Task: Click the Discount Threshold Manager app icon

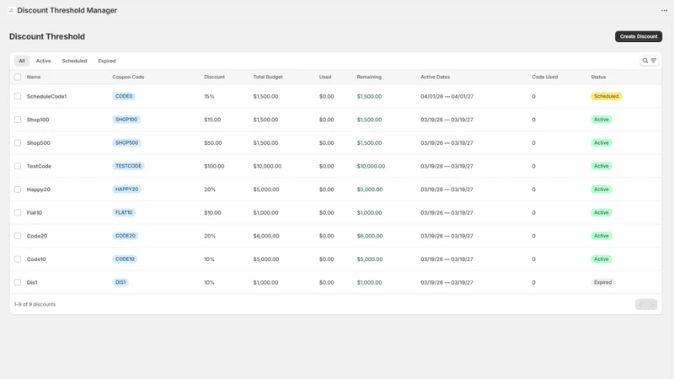Action: click(11, 10)
